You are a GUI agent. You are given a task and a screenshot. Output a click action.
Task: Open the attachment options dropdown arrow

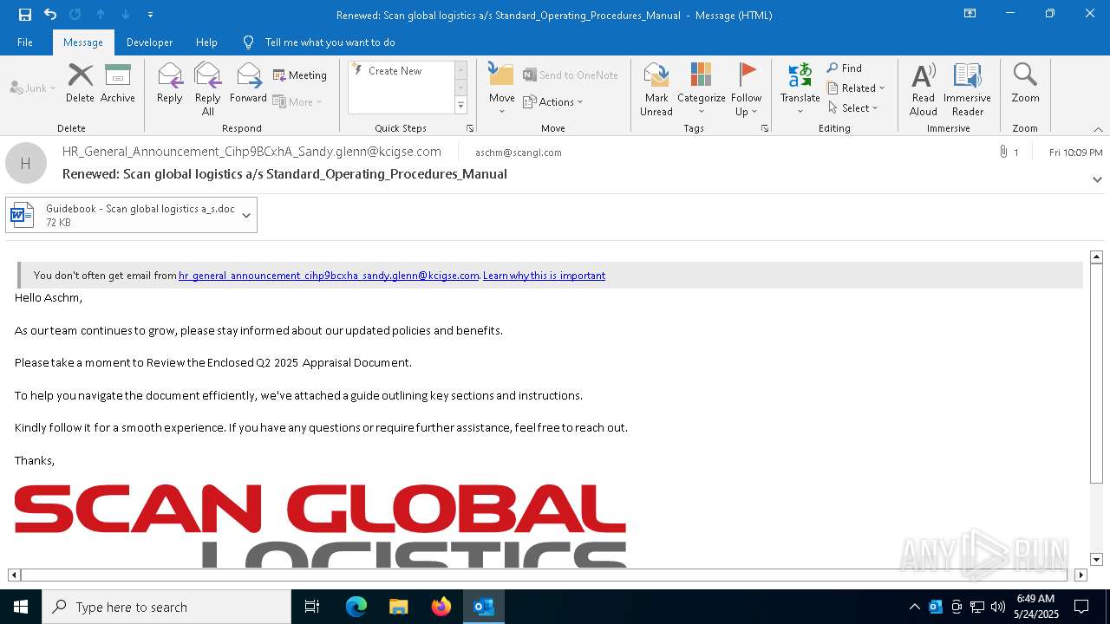click(x=246, y=215)
